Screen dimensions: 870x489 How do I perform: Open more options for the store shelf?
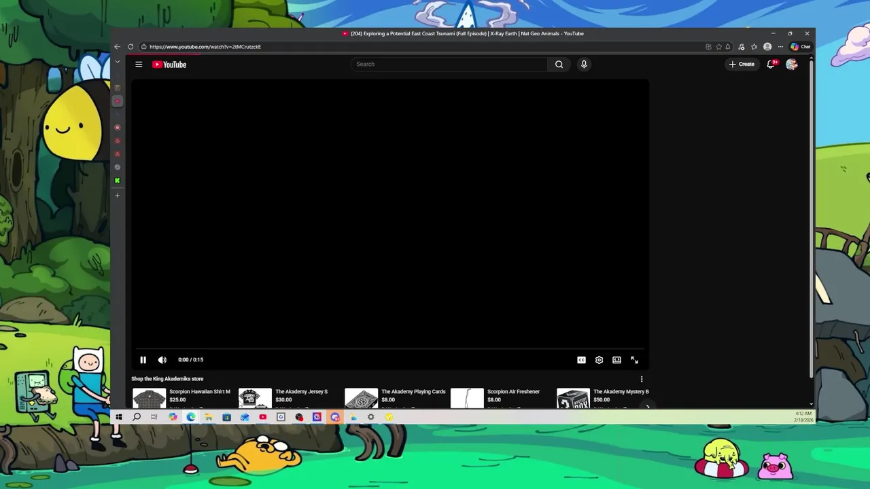(x=642, y=379)
